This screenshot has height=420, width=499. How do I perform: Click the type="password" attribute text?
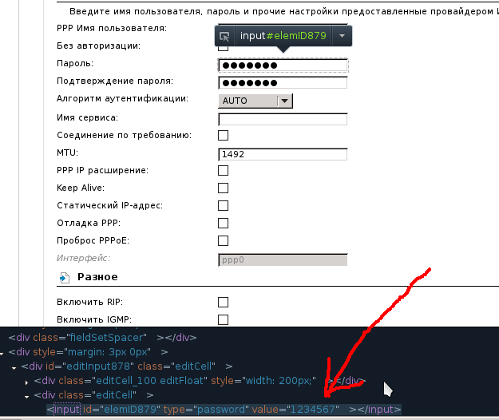pyautogui.click(x=206, y=409)
